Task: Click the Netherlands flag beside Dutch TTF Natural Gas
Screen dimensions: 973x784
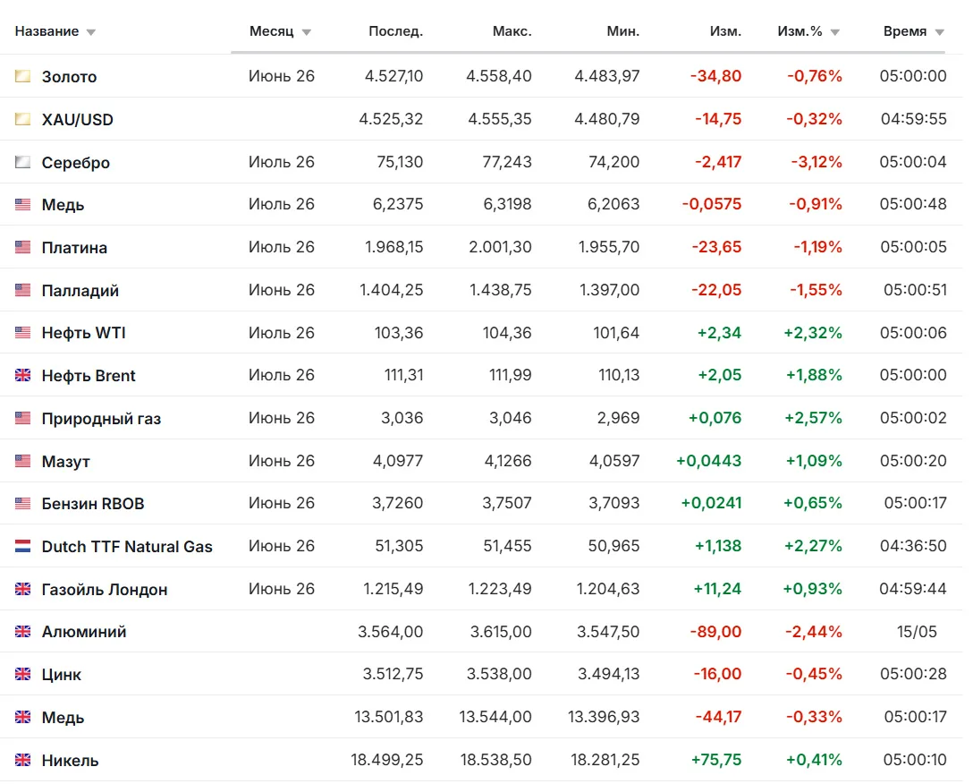Action: (x=23, y=546)
